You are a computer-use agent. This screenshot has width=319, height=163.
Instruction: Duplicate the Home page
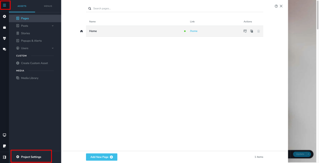coord(252,31)
